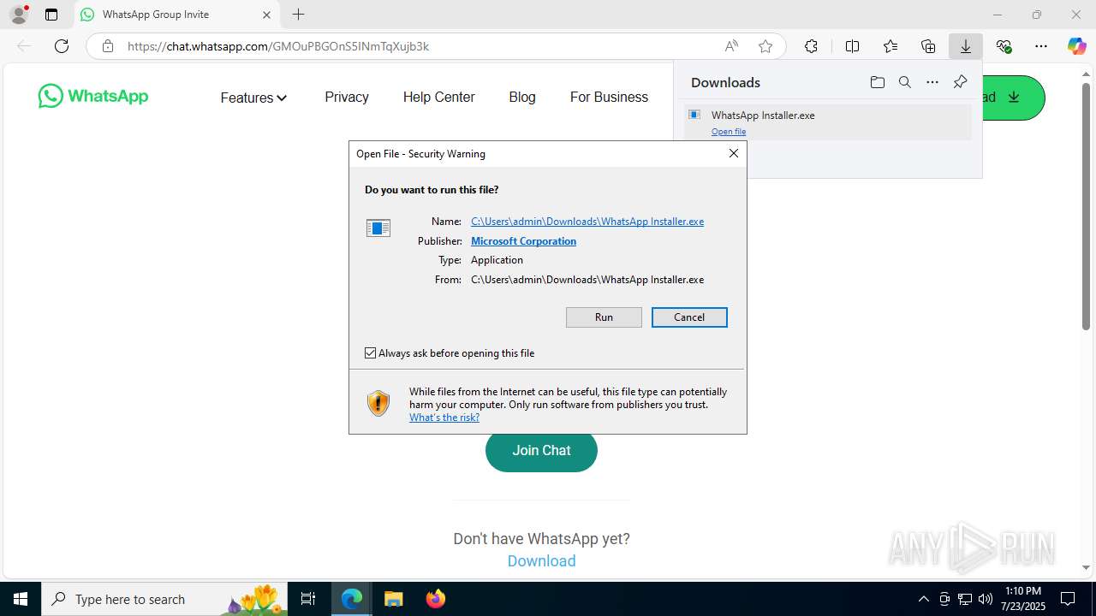Select WhatsApp Installer.exe download entry
The image size is (1096, 616).
pyautogui.click(x=828, y=121)
